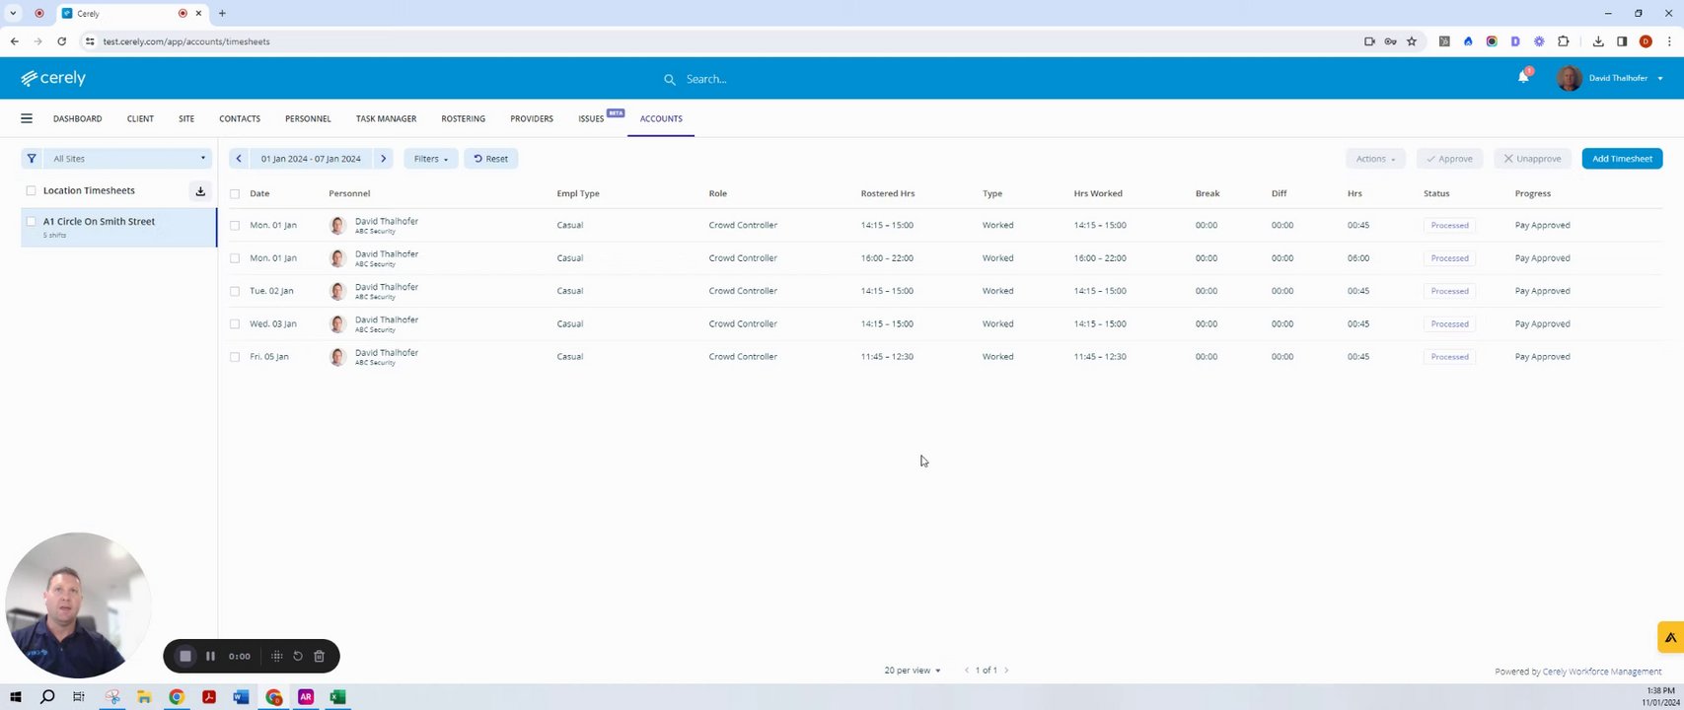Screen dimensions: 1684x710
Task: Open the Cerely Workforce Management footer link
Action: coord(1602,672)
